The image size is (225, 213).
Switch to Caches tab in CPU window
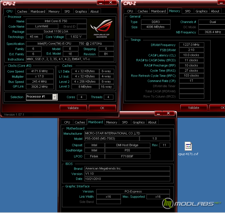[x=22, y=12]
